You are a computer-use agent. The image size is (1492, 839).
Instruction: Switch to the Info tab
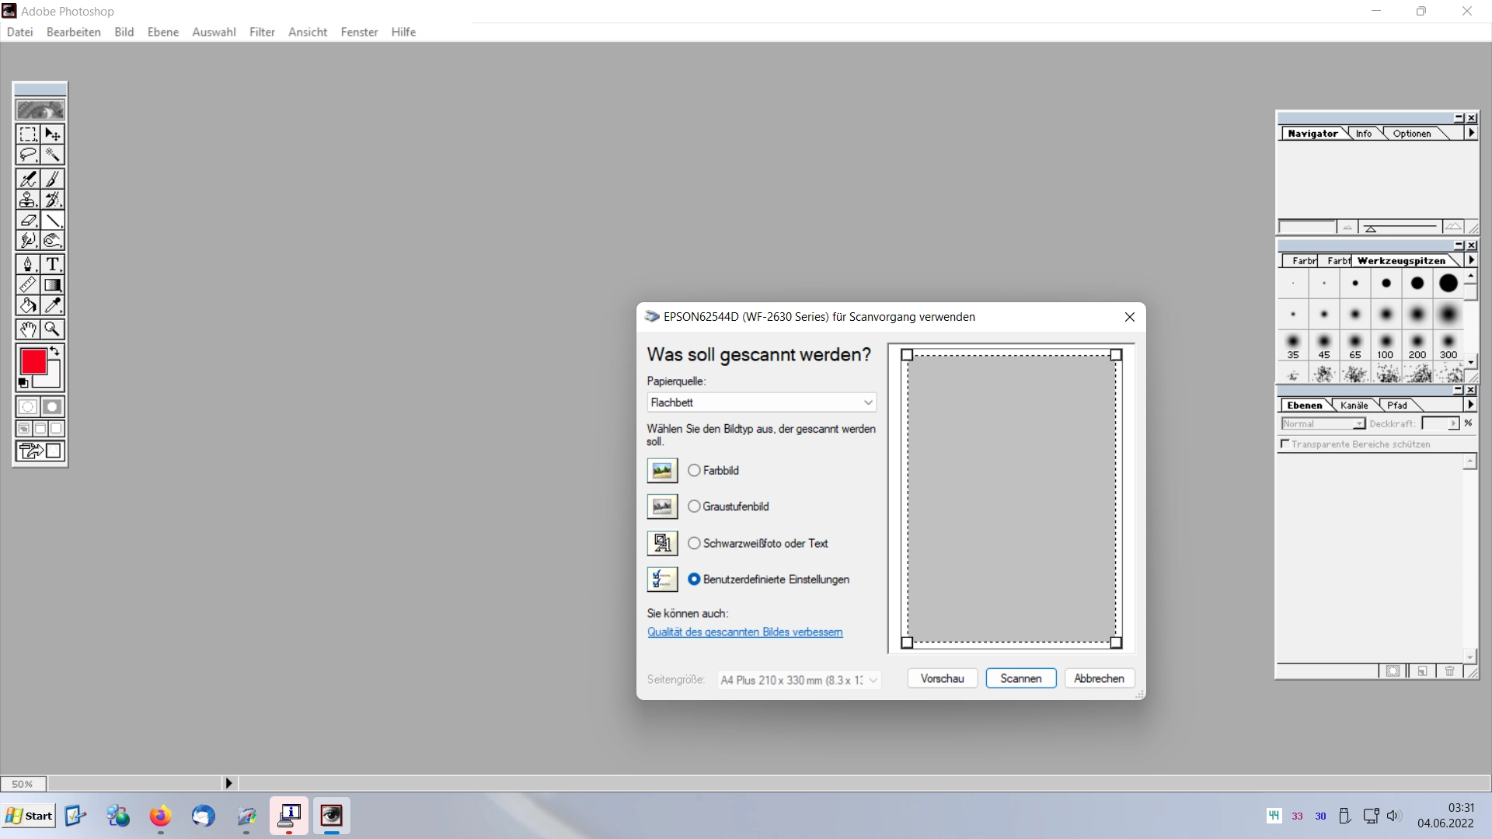click(1364, 134)
